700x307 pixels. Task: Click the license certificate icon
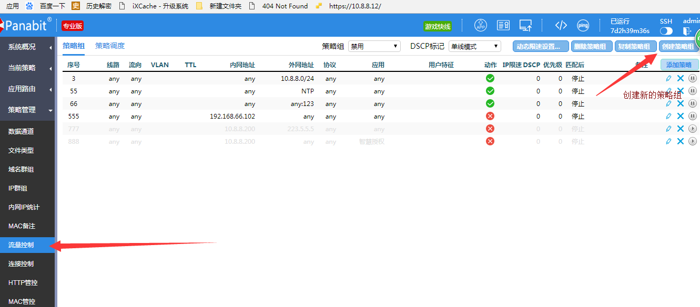[503, 25]
